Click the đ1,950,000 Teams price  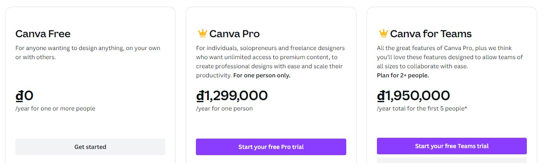(413, 96)
